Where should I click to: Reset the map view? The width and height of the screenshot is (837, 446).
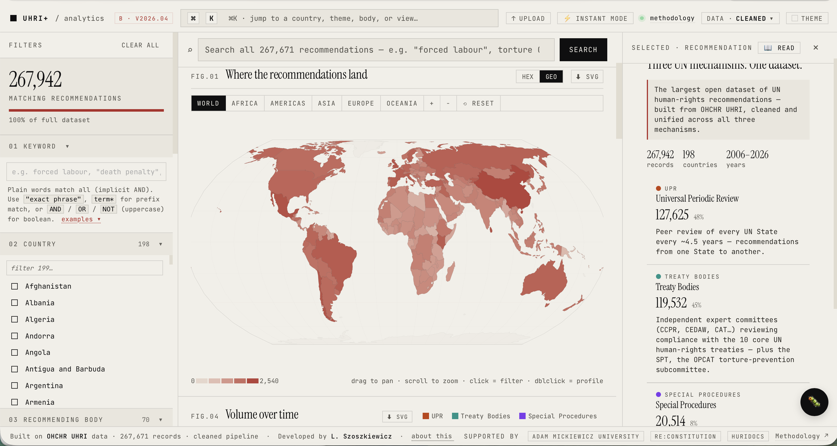478,103
